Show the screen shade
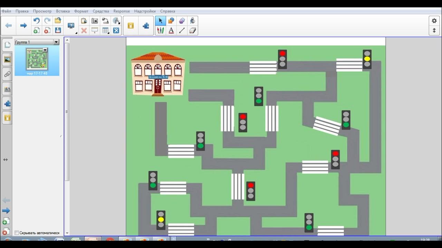Image resolution: width=442 pixels, height=248 pixels. [95, 31]
